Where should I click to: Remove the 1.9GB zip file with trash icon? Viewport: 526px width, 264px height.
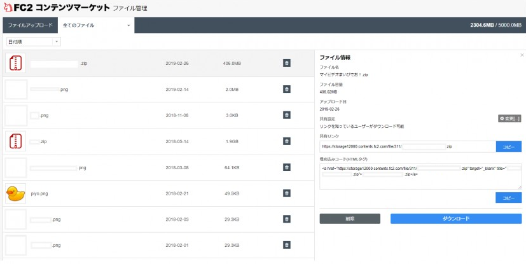tap(286, 141)
